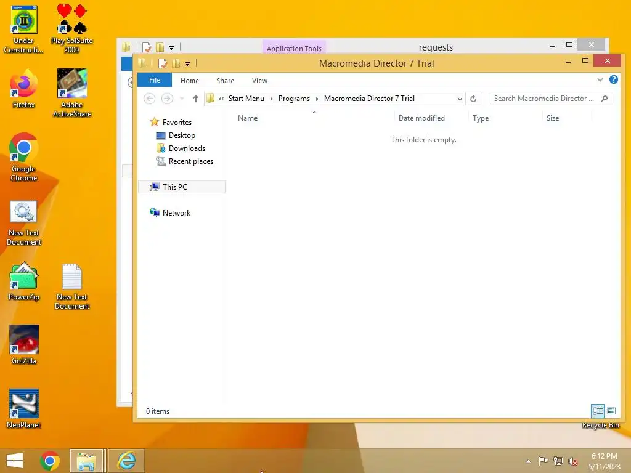This screenshot has height=473, width=631.
Task: Click the requests window title bar
Action: coord(436,47)
